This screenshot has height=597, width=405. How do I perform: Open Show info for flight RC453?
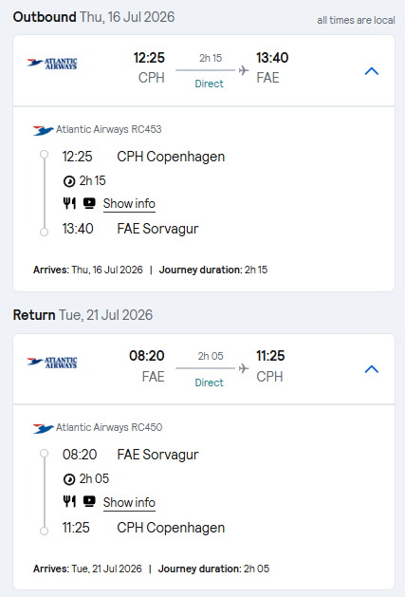pos(129,204)
